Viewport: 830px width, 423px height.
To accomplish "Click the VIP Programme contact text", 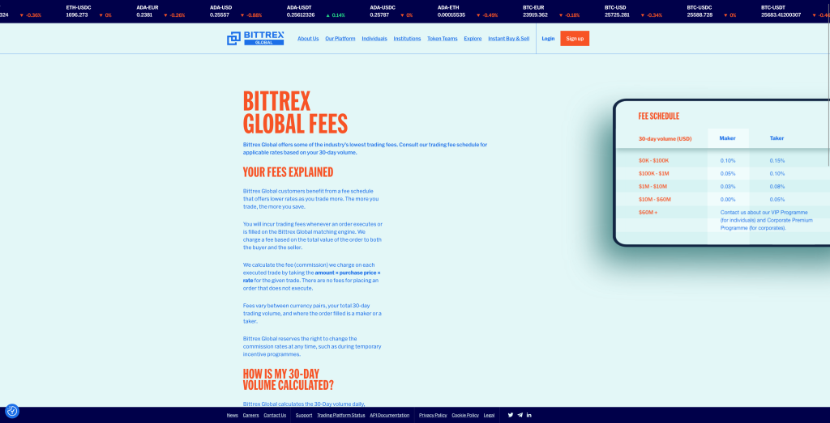I will 767,220.
